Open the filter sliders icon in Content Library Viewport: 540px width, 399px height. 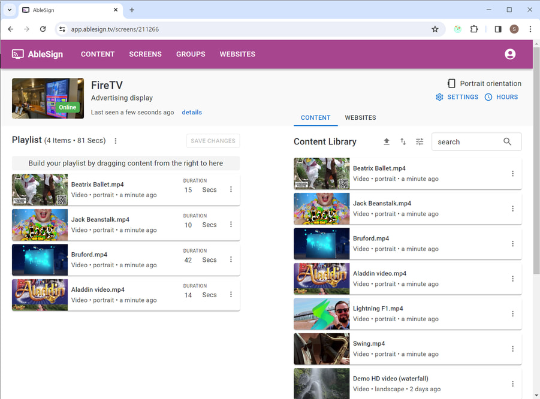(420, 141)
